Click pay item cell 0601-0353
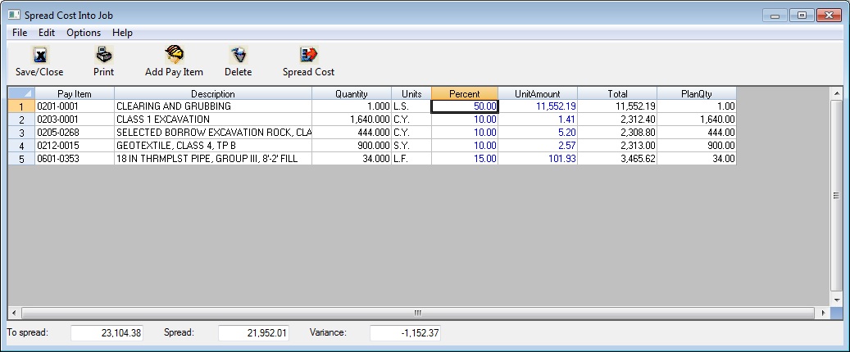This screenshot has height=352, width=850. tap(75, 159)
